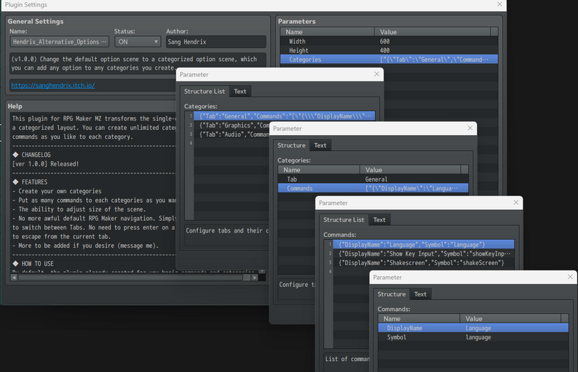Click the Help horizontal scrollbar right arrow

(x=254, y=278)
